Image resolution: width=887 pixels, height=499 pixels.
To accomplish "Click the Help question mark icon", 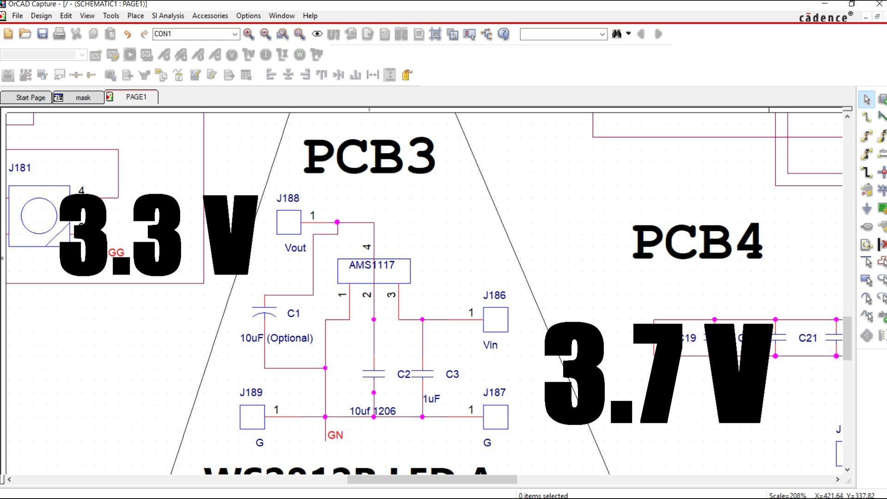I will 504,34.
